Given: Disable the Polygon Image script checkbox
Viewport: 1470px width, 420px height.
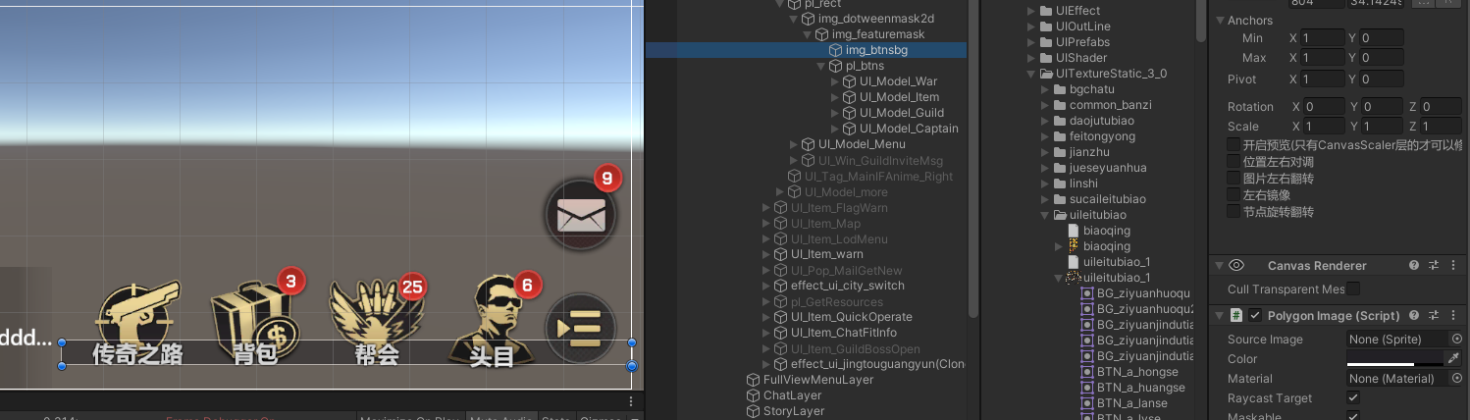Looking at the screenshot, I should pyautogui.click(x=1255, y=316).
